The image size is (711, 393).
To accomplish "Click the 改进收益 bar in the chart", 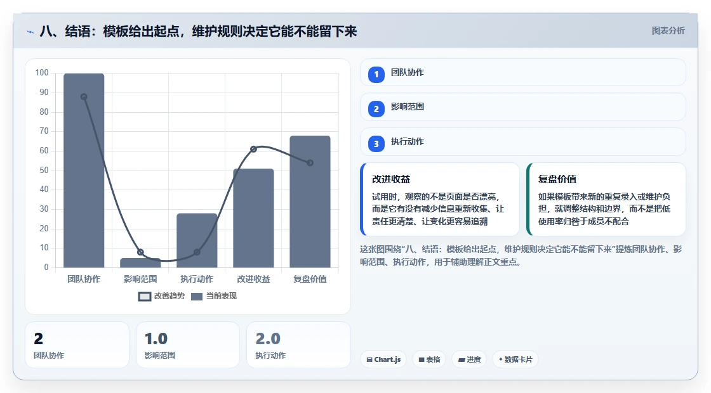I will (x=253, y=218).
